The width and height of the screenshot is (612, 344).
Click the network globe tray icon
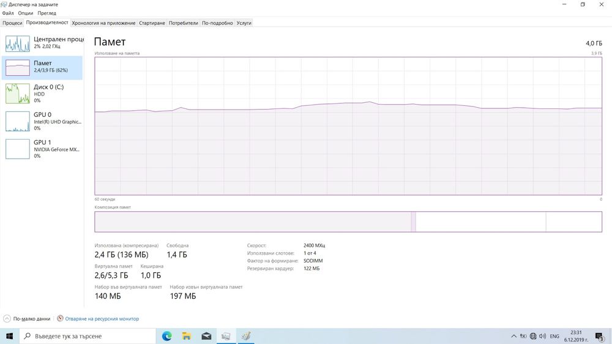533,336
